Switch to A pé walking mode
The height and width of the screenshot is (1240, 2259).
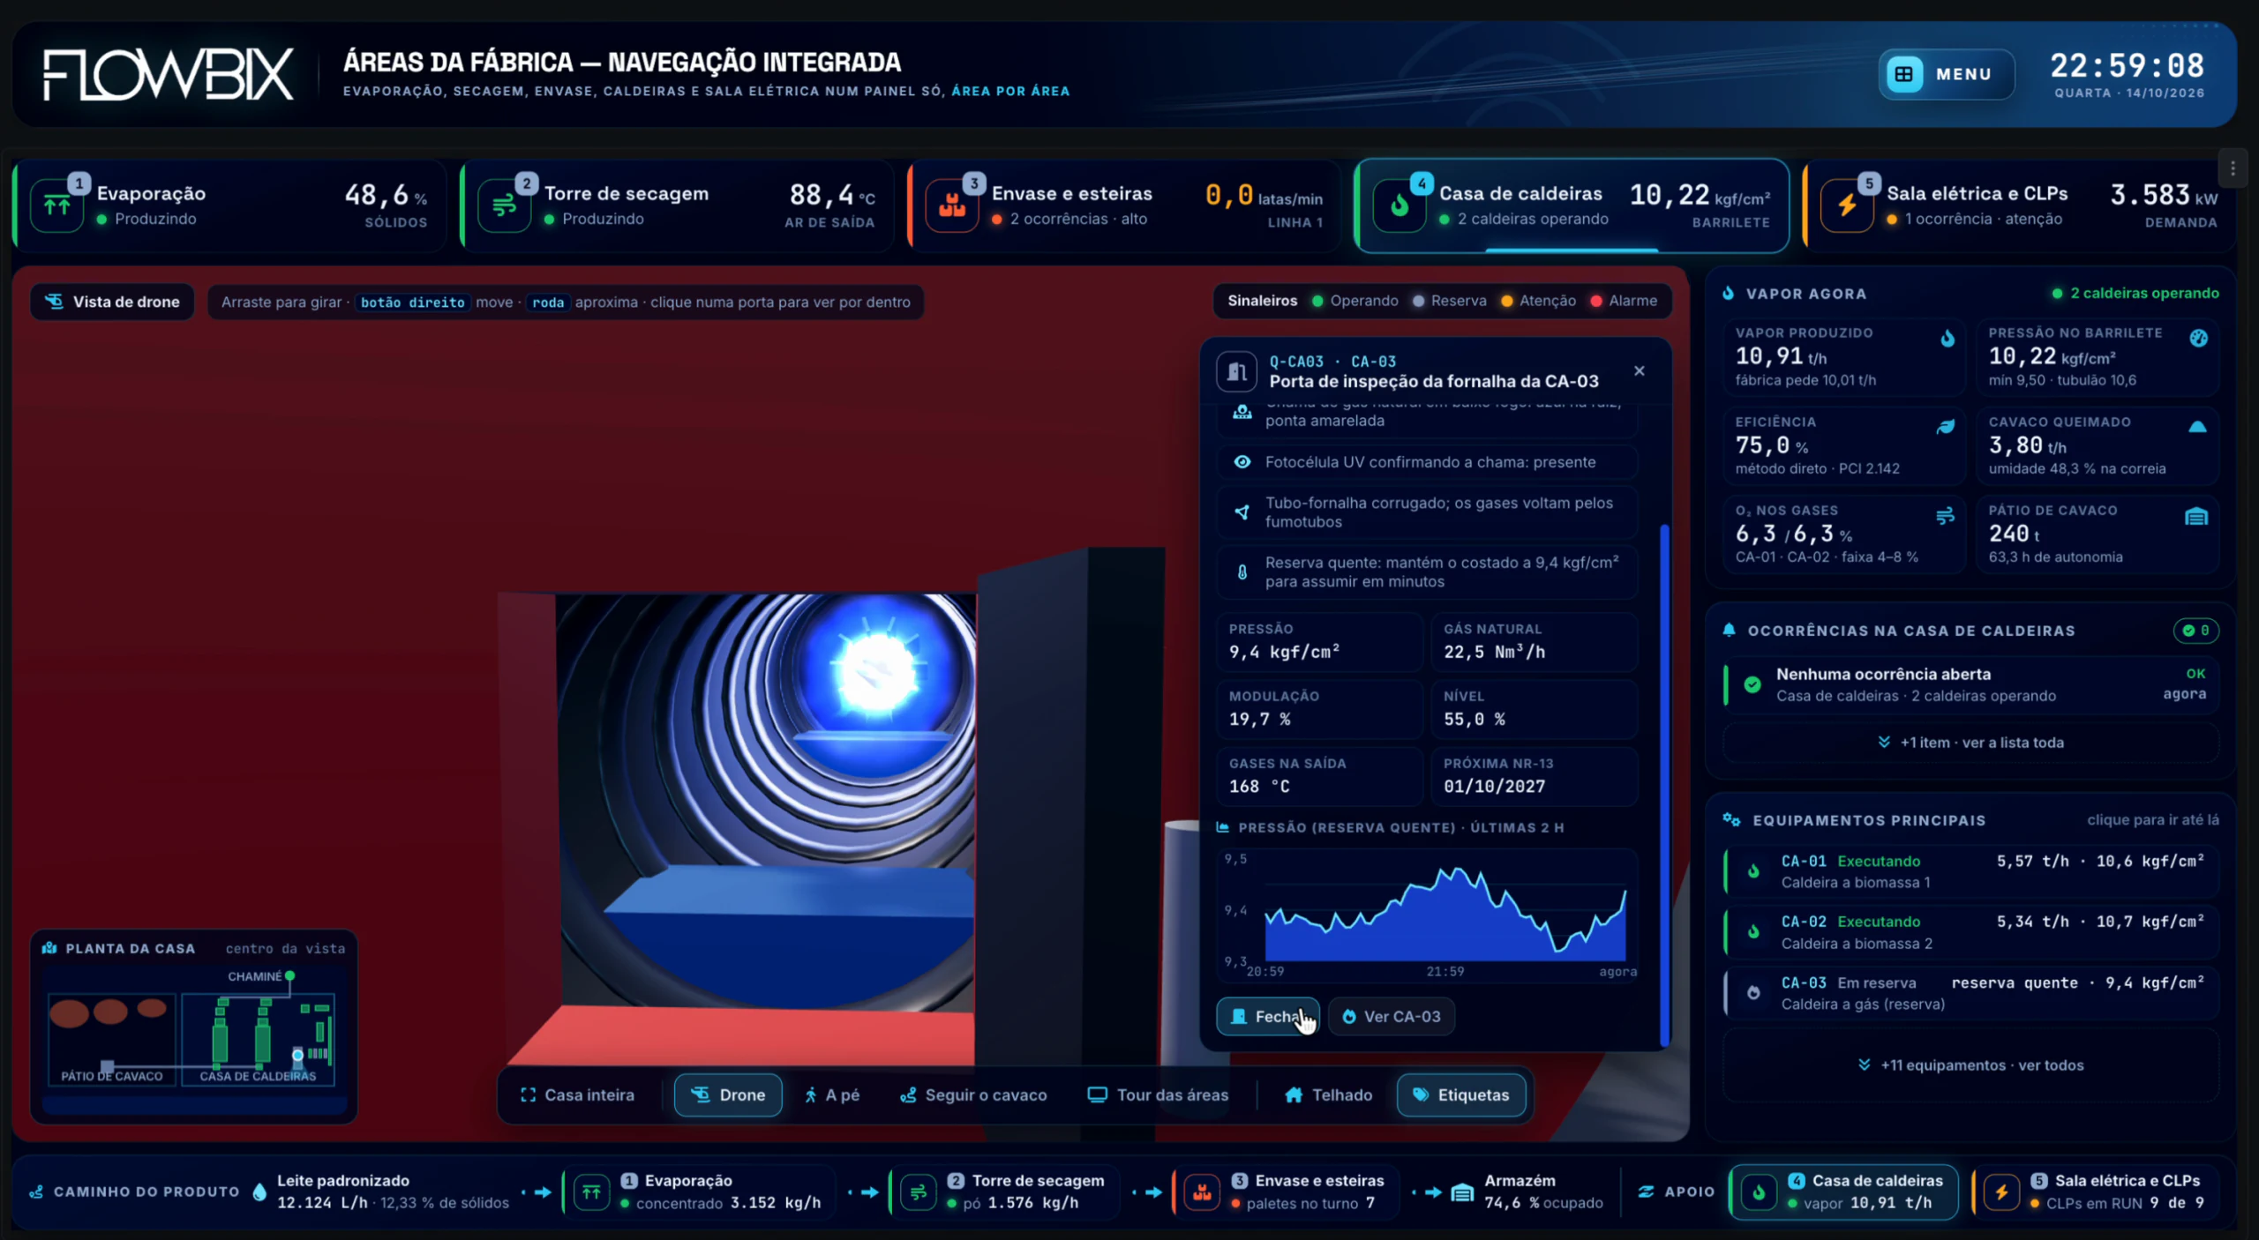pyautogui.click(x=832, y=1094)
